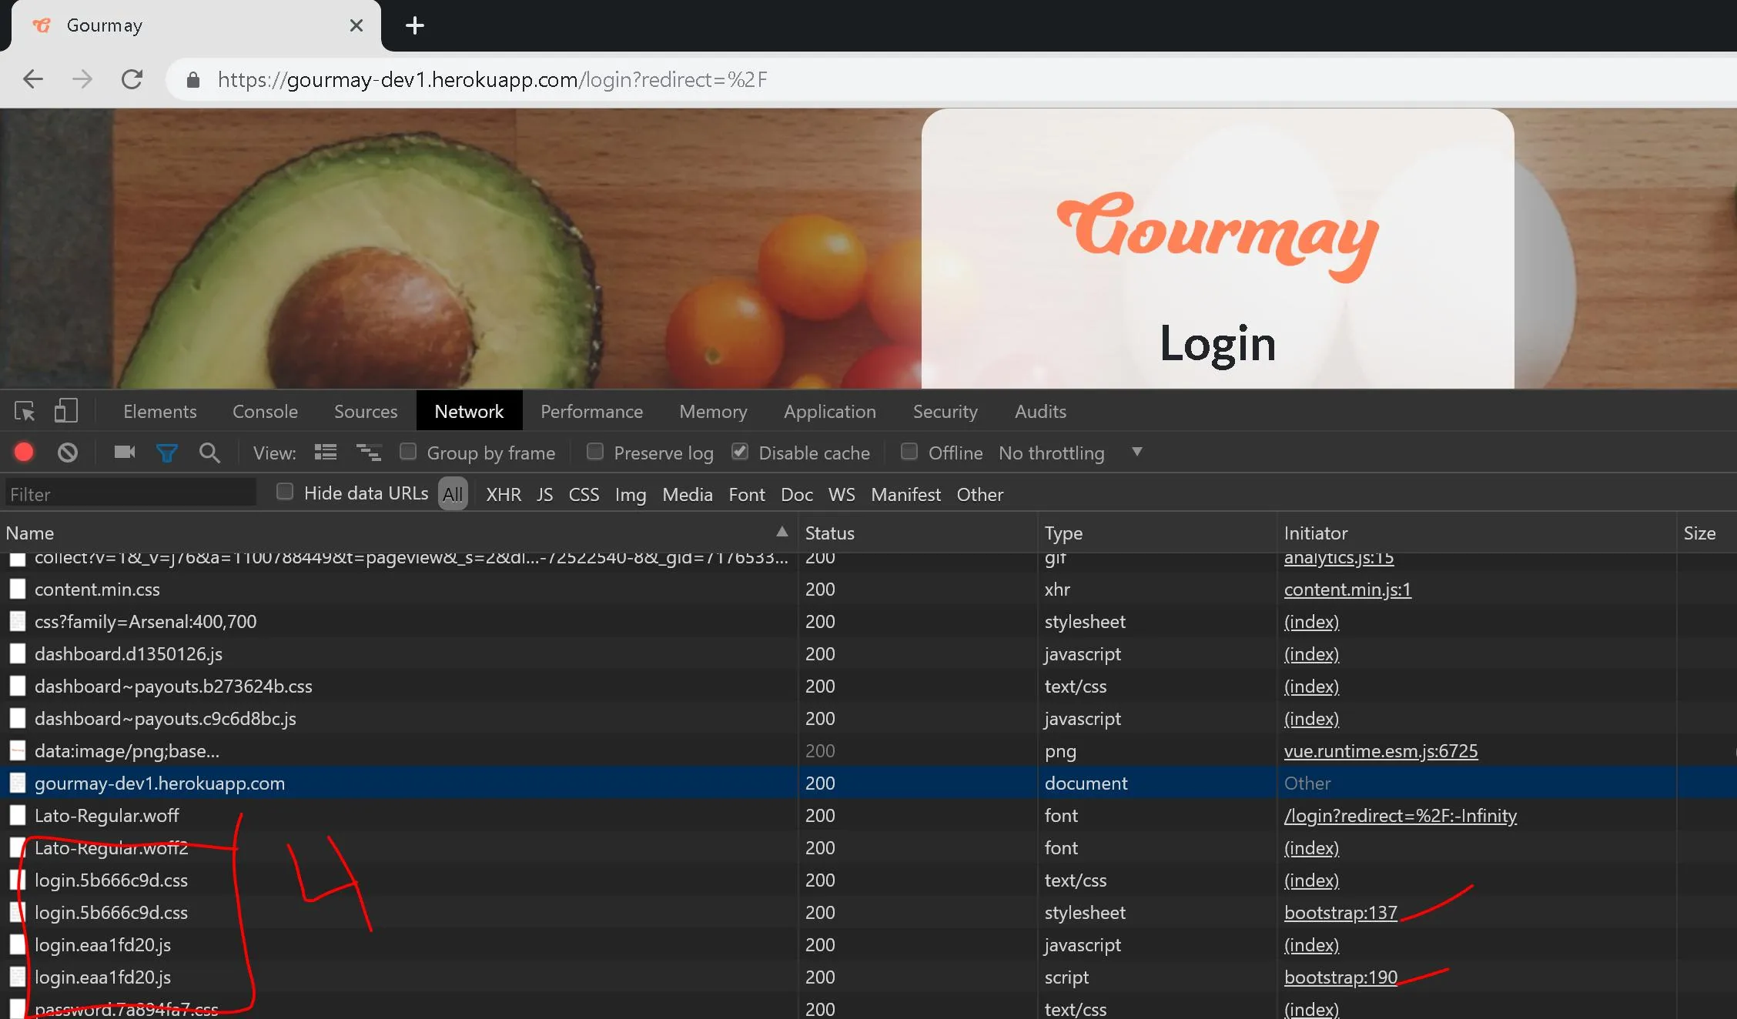
Task: Enable the Preserve log checkbox
Action: pyautogui.click(x=595, y=452)
